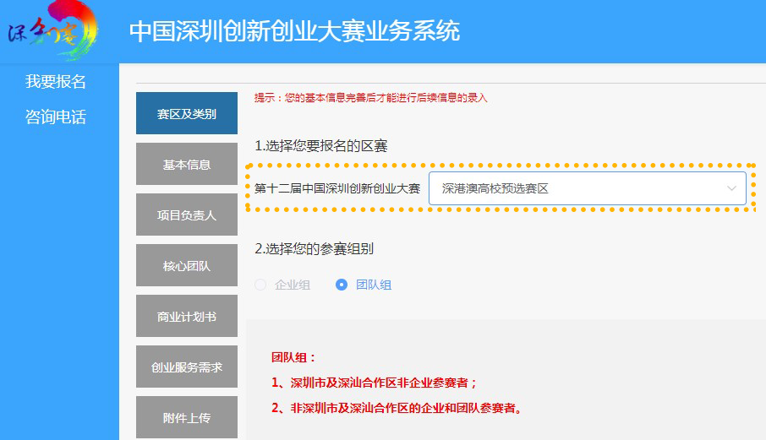Select the 企业组 radio button

(x=260, y=285)
